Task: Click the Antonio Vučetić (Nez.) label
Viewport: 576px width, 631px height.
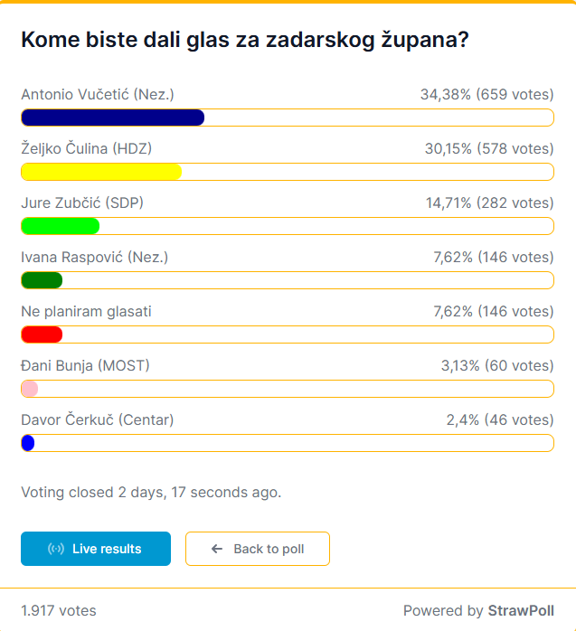Action: click(97, 94)
